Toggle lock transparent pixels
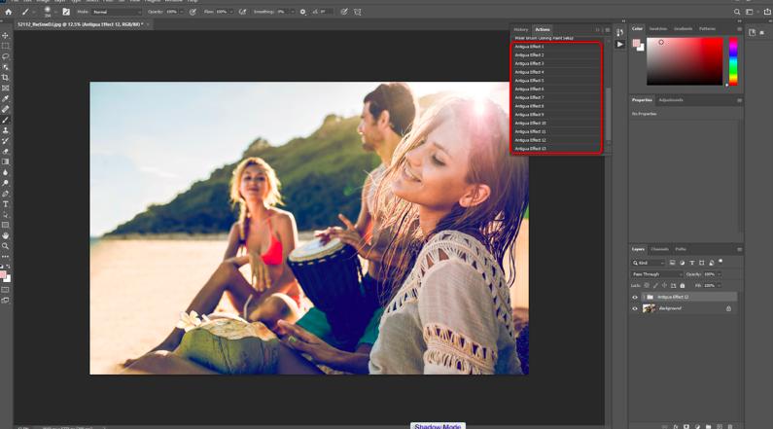The width and height of the screenshot is (773, 429). pyautogui.click(x=647, y=285)
